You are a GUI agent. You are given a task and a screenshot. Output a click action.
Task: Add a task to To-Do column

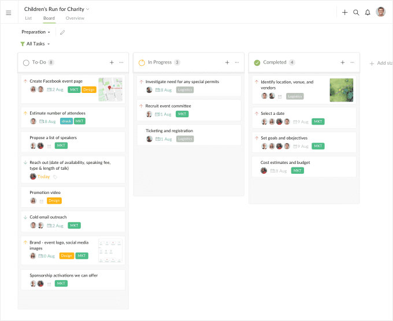point(112,62)
